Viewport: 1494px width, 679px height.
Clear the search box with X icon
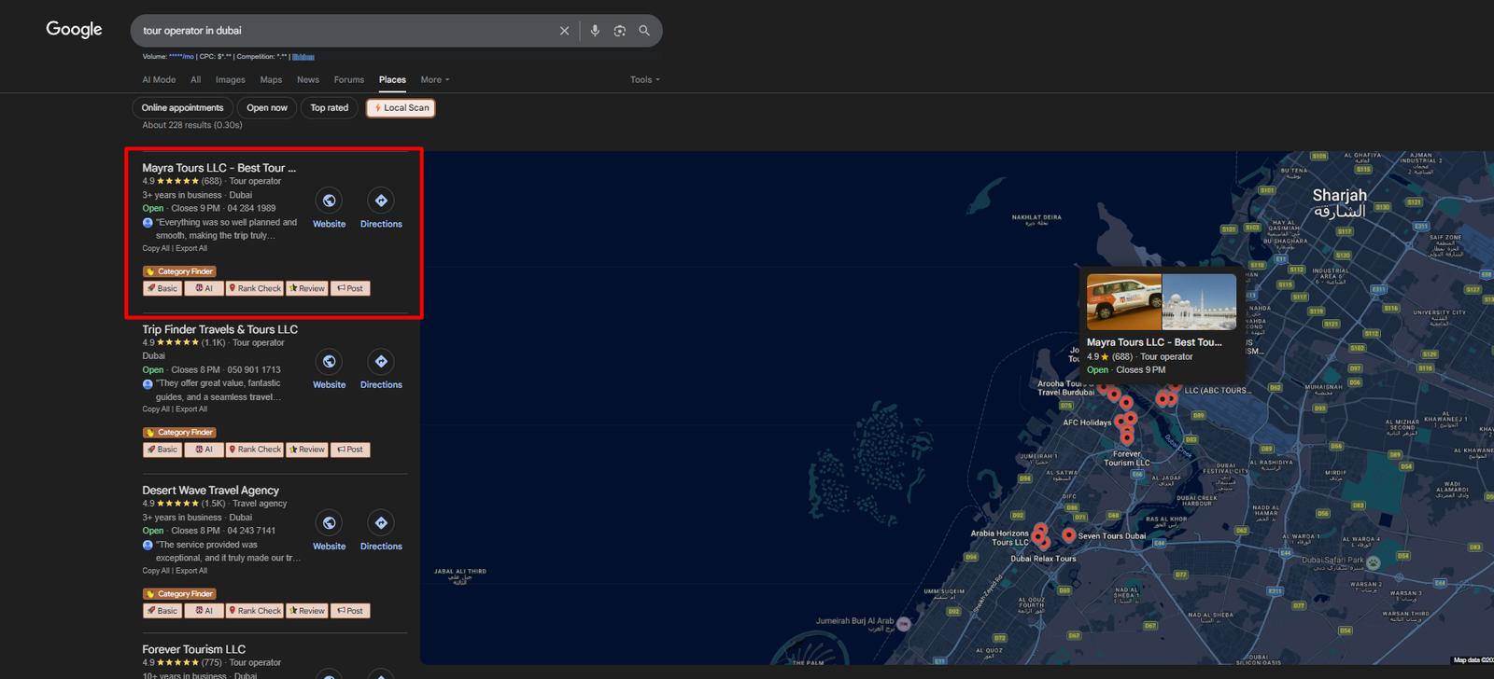tap(564, 31)
